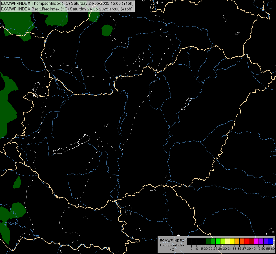Click the legend tick value 31
Viewport: 276px width, 254px height.
click(230, 249)
